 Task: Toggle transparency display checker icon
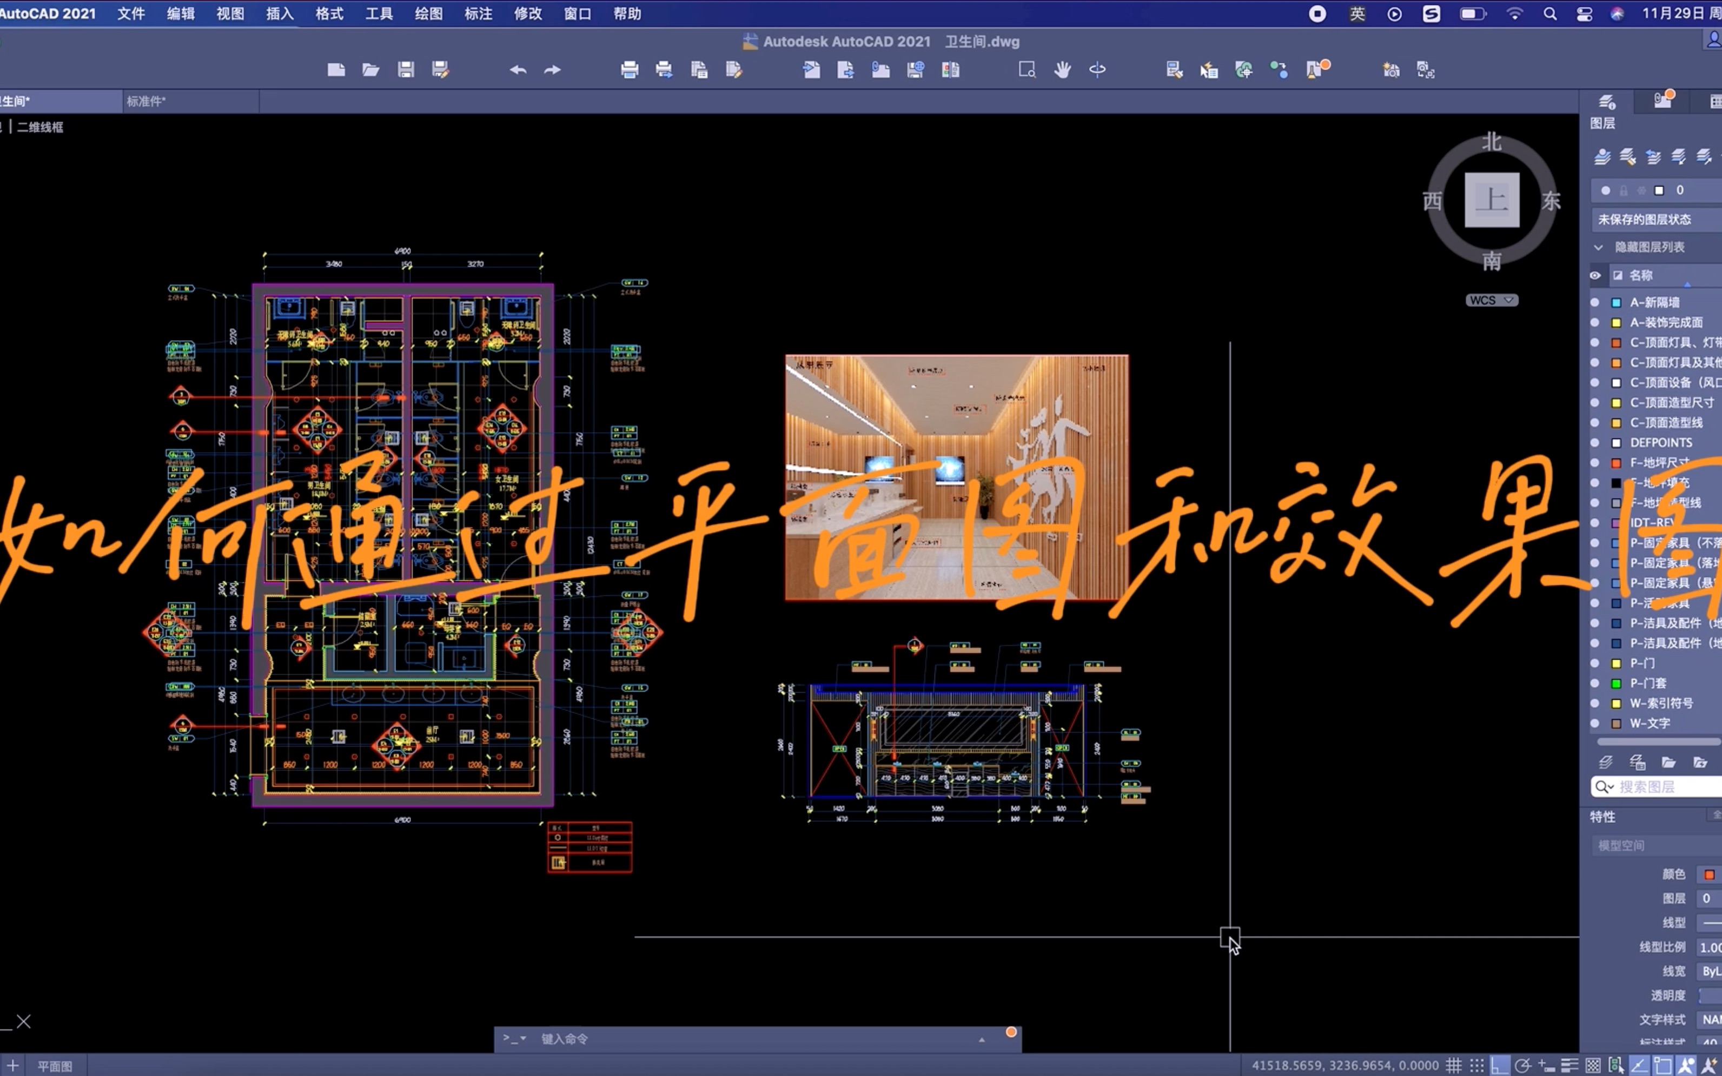point(1593,1065)
